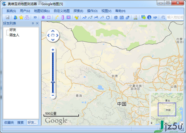Select the circle drawing tool

[108, 17]
